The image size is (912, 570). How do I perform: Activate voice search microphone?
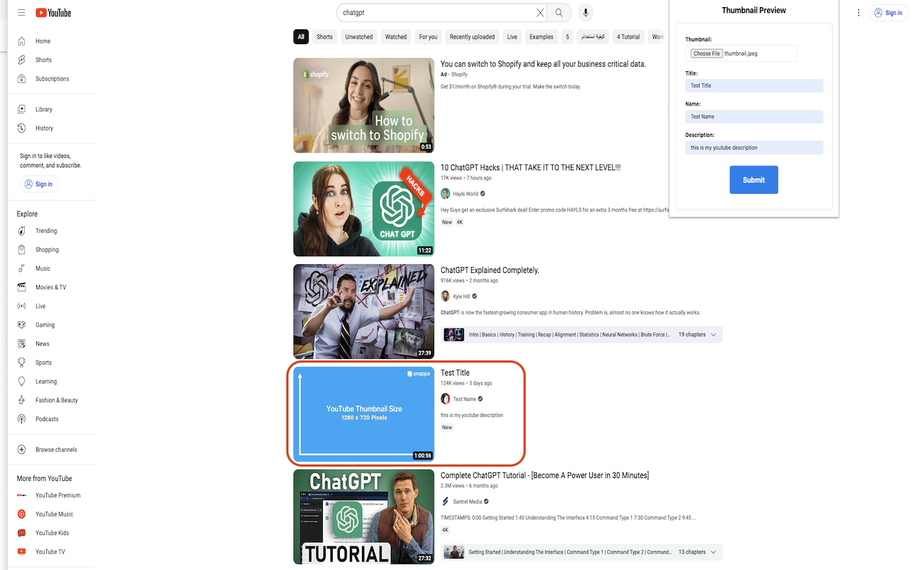pyautogui.click(x=585, y=13)
